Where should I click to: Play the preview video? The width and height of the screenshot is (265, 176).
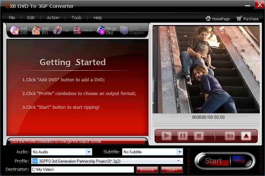pos(167,136)
